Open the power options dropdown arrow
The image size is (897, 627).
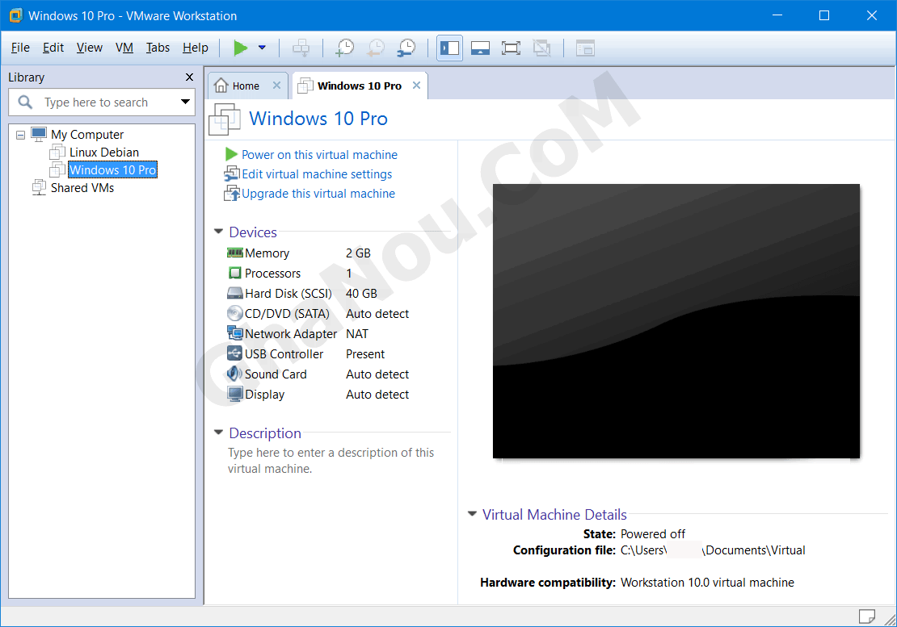(x=262, y=48)
